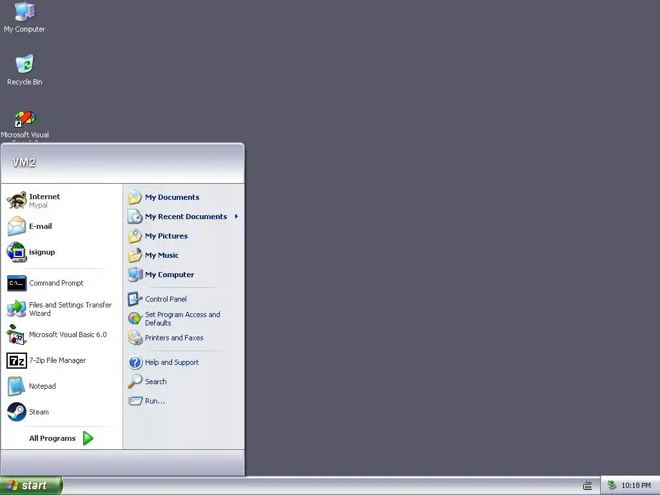Click the My Recent Documents clock icon
660x495 pixels.
[135, 217]
